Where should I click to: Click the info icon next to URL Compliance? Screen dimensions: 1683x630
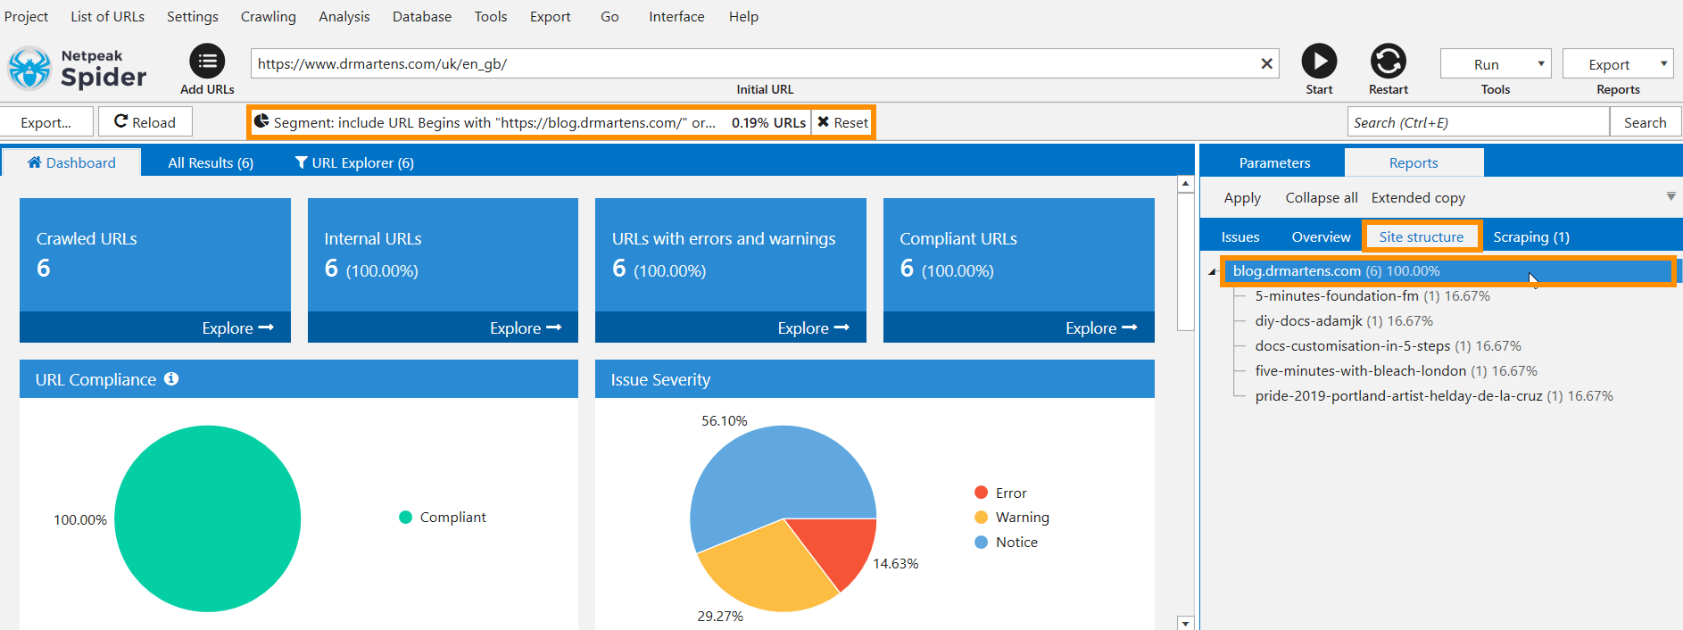click(171, 378)
